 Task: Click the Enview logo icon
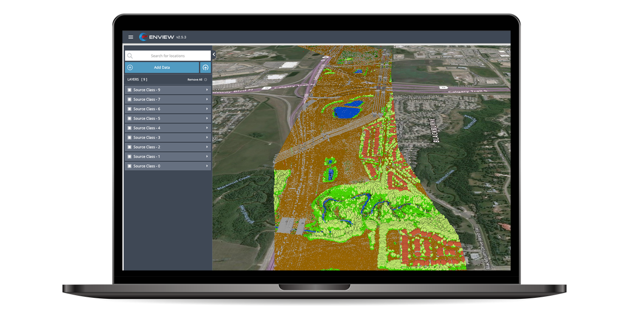point(144,37)
